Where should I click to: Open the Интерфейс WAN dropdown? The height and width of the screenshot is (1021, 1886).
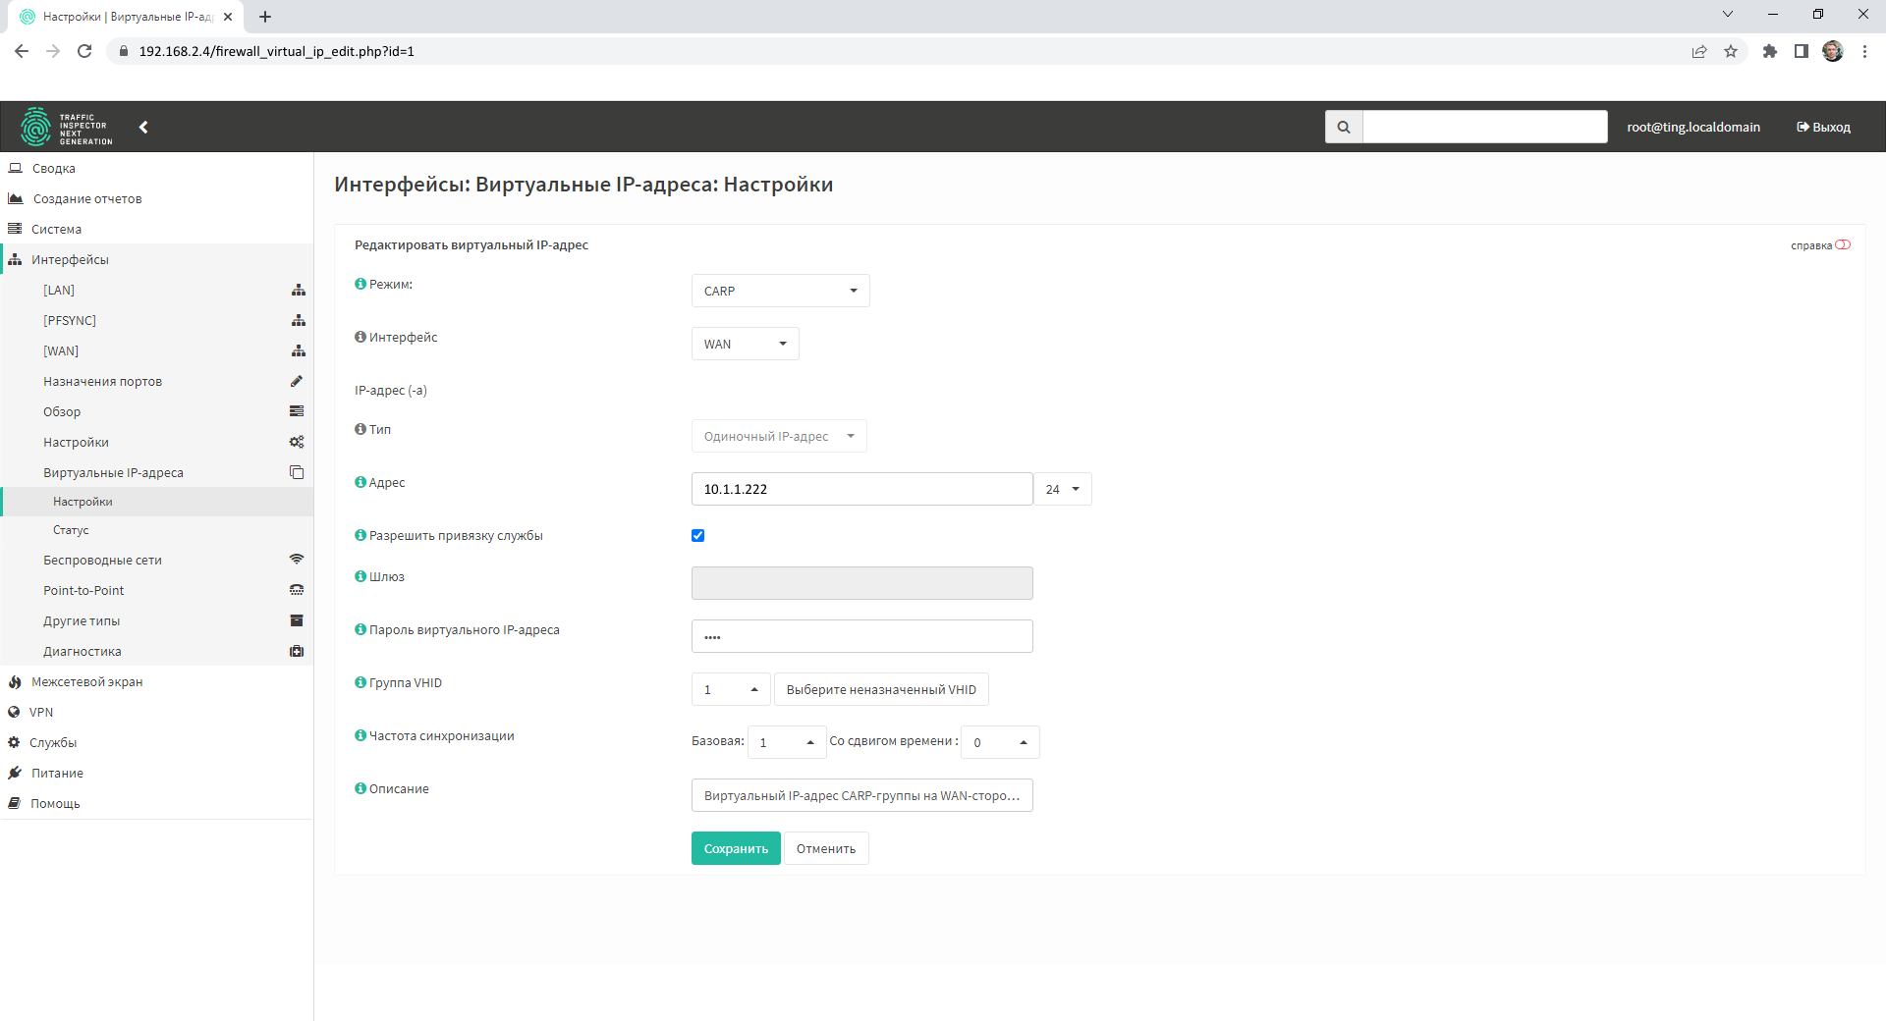click(x=745, y=344)
